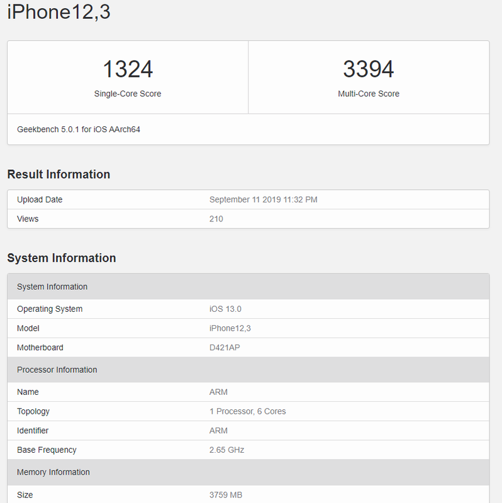The height and width of the screenshot is (503, 502).
Task: Select the iOS 13.0 value
Action: 225,309
